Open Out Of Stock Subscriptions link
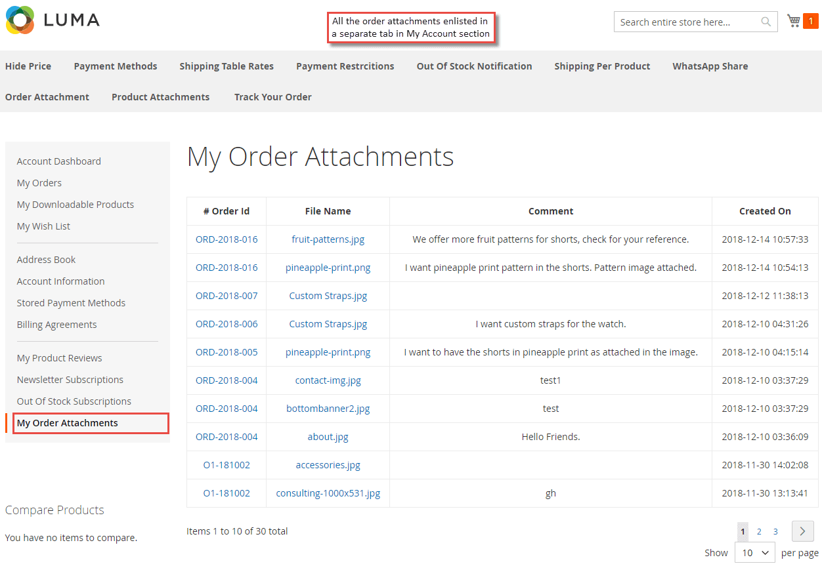822x566 pixels. coord(74,401)
